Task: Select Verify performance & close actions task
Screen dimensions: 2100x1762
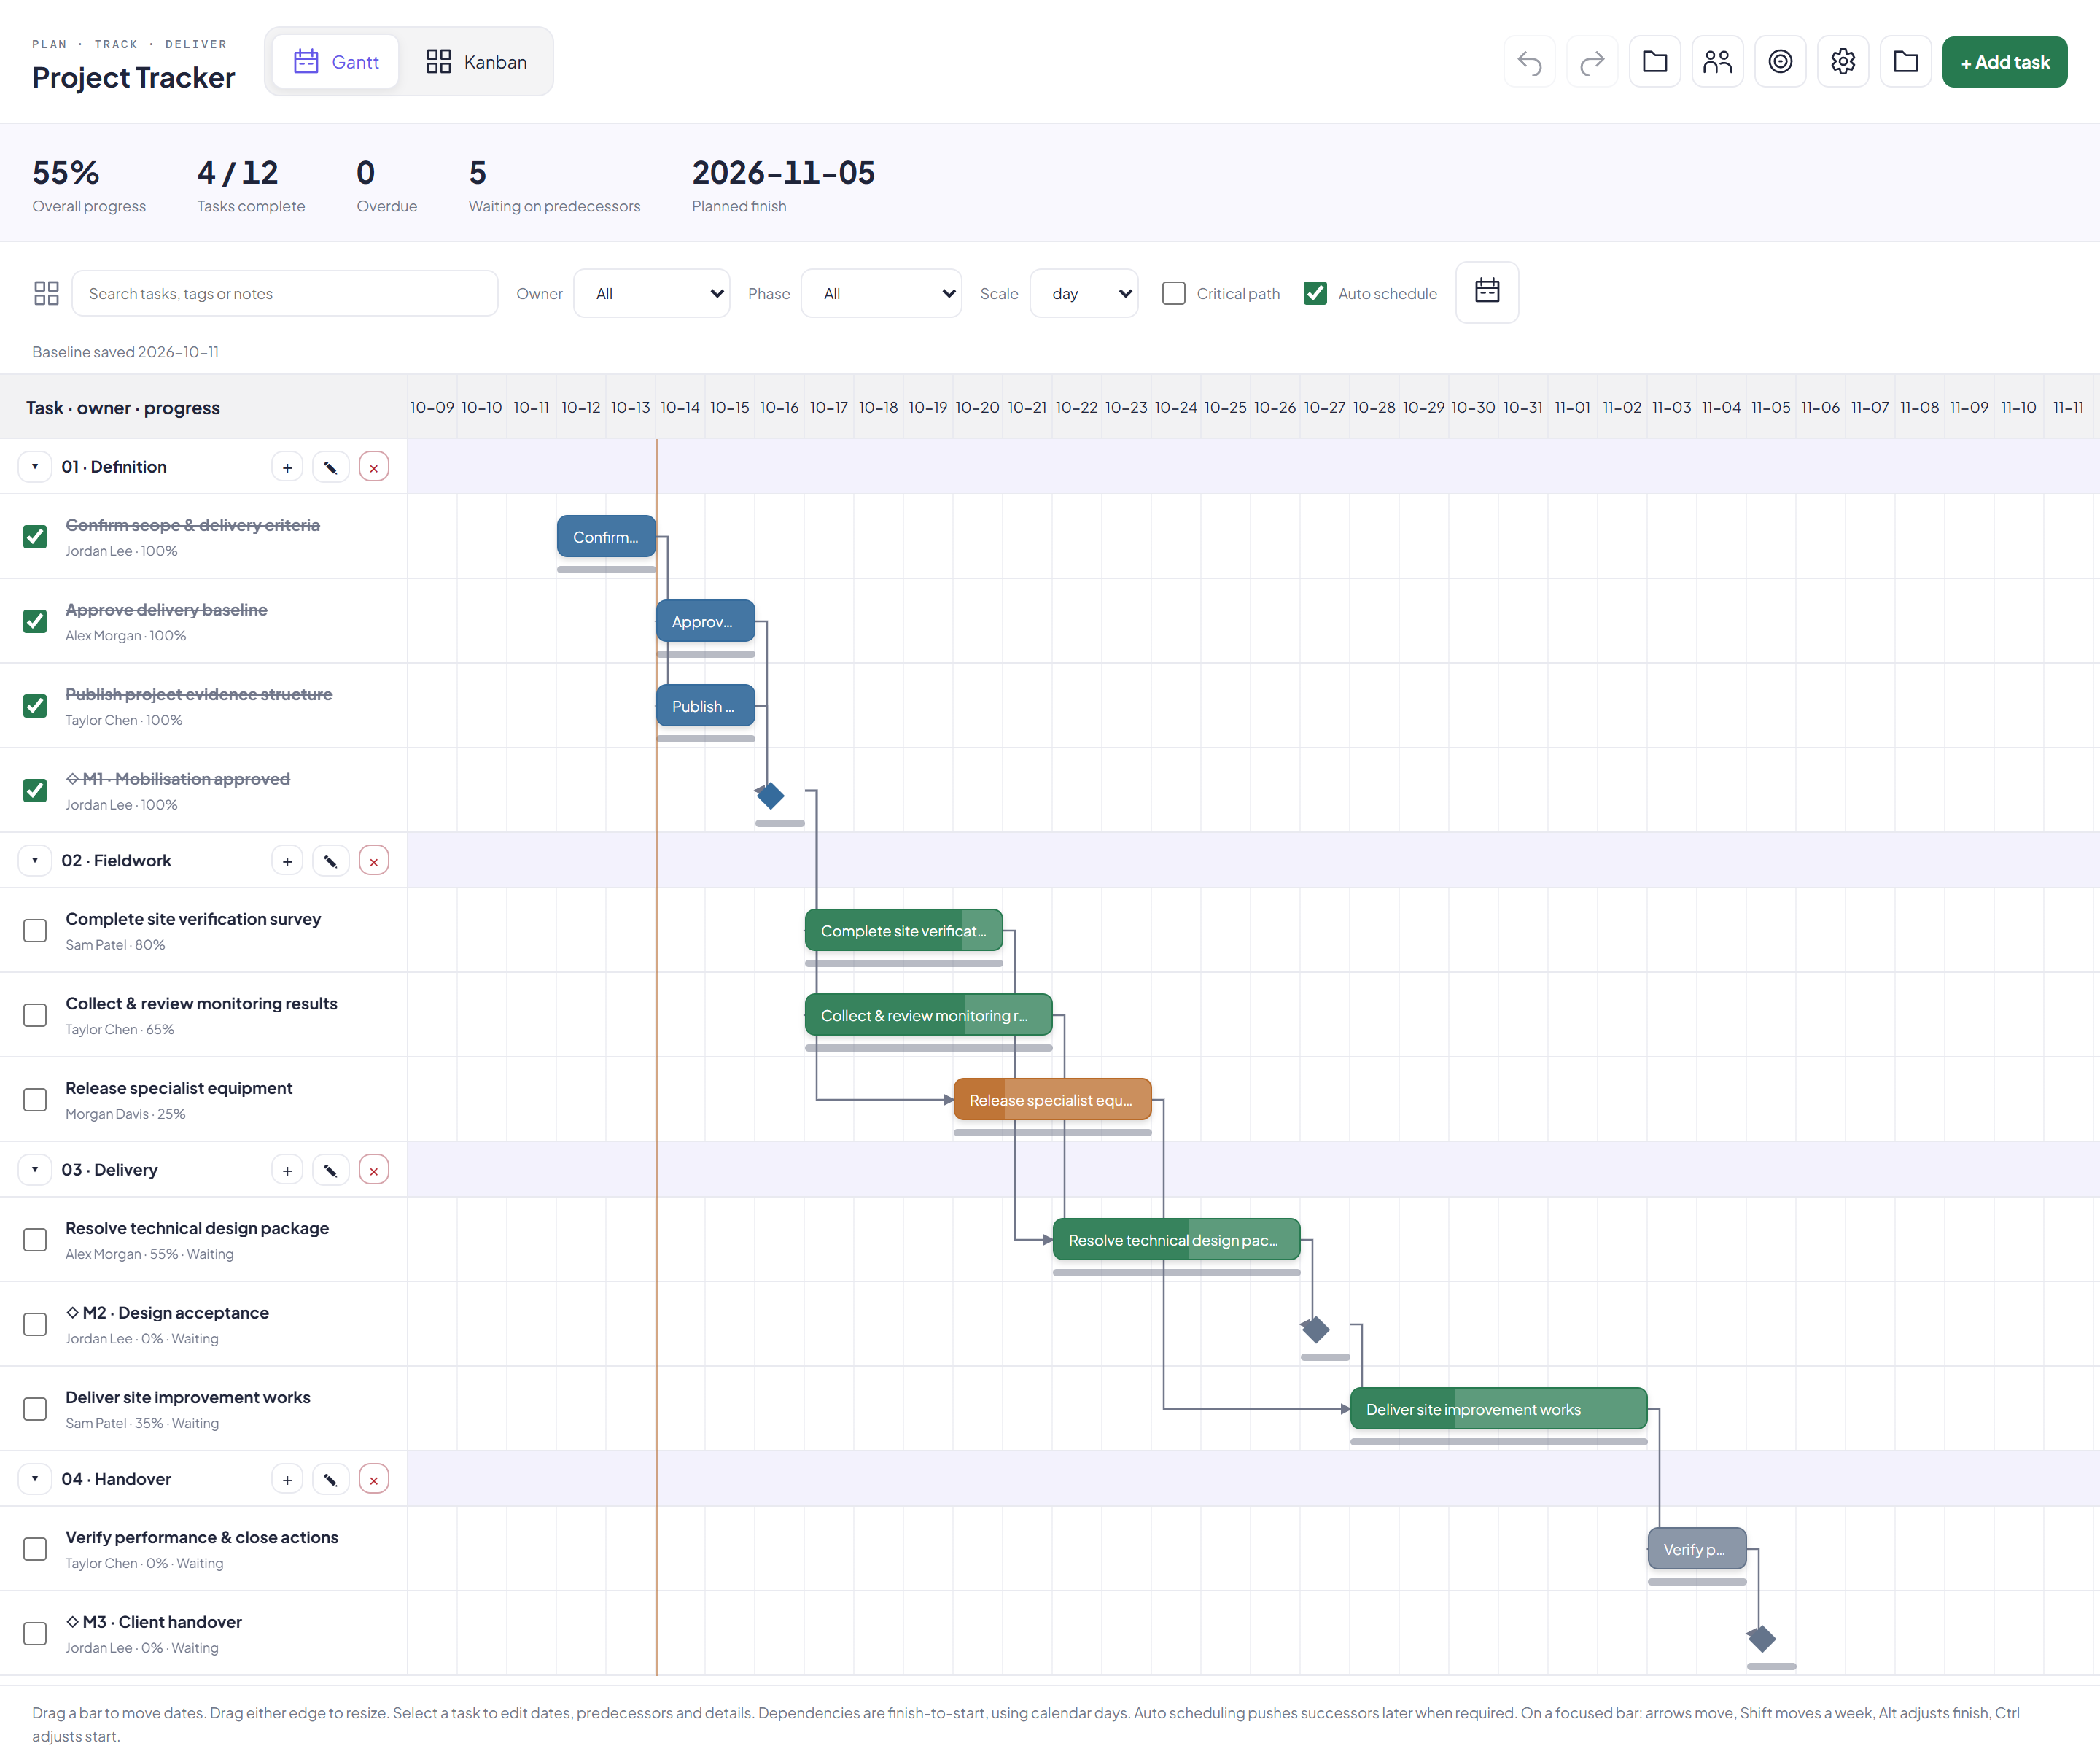Action: pos(202,1537)
